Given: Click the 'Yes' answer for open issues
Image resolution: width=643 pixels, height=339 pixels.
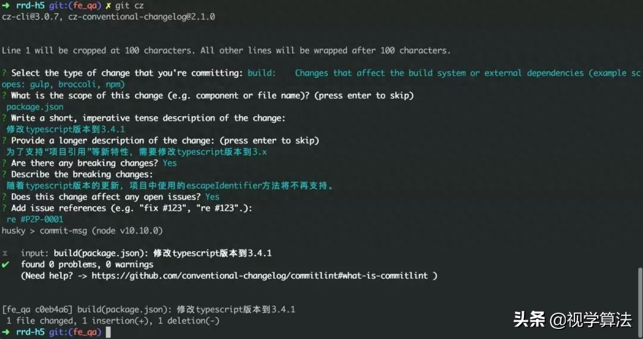Looking at the screenshot, I should pyautogui.click(x=213, y=197).
